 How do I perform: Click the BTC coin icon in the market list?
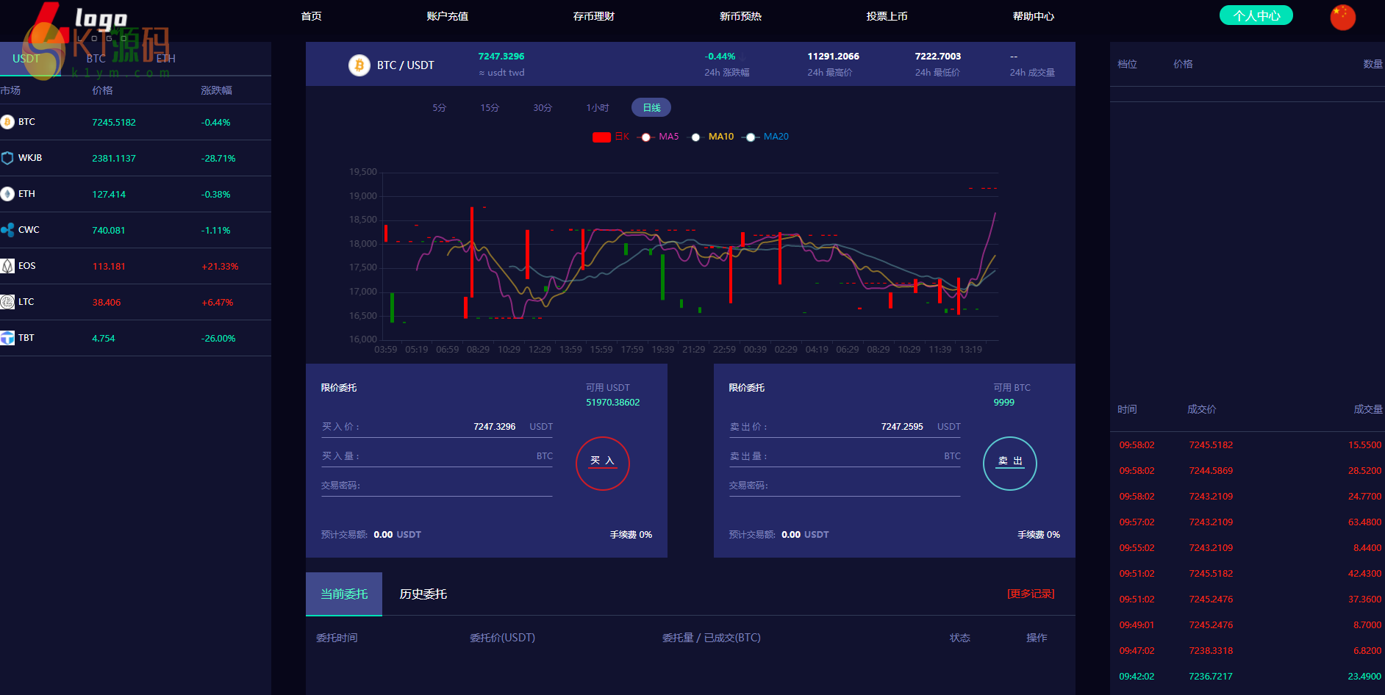[x=7, y=122]
